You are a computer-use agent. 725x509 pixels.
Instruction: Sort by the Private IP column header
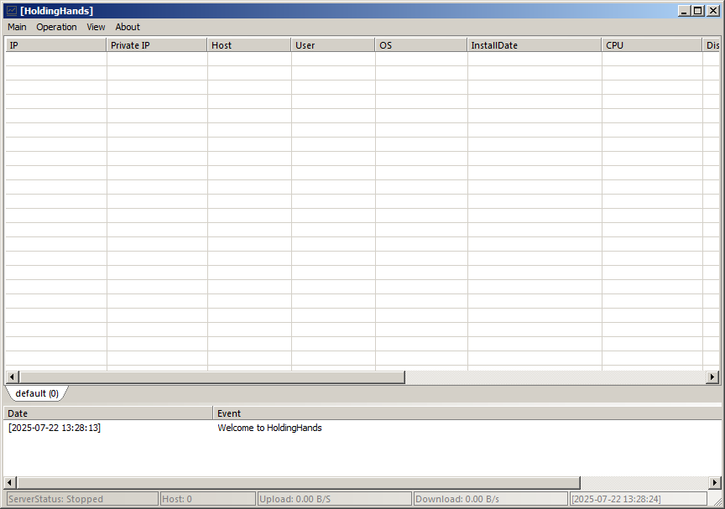(156, 45)
